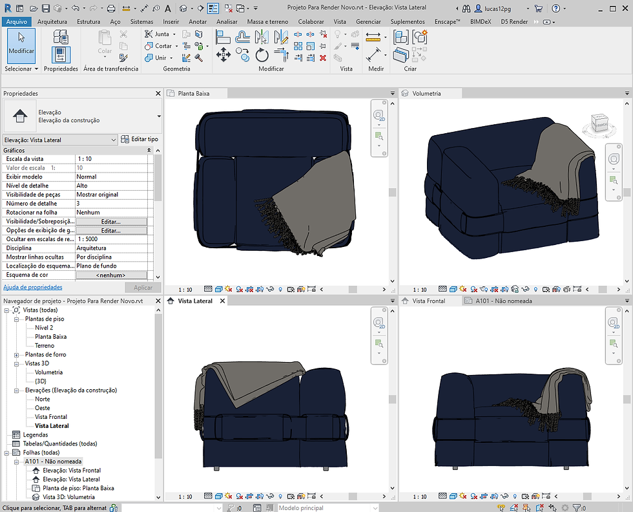Select the Rotate tool
Image resolution: width=633 pixels, height=512 pixels.
click(262, 54)
